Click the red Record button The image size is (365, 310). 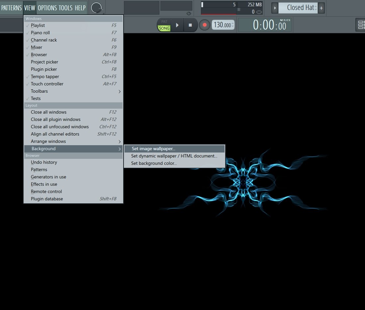coord(204,25)
